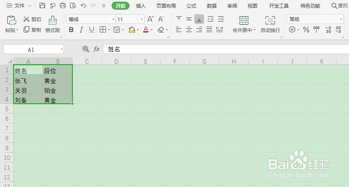
Task: Open fill color dropdown arrow
Action: 138,30
